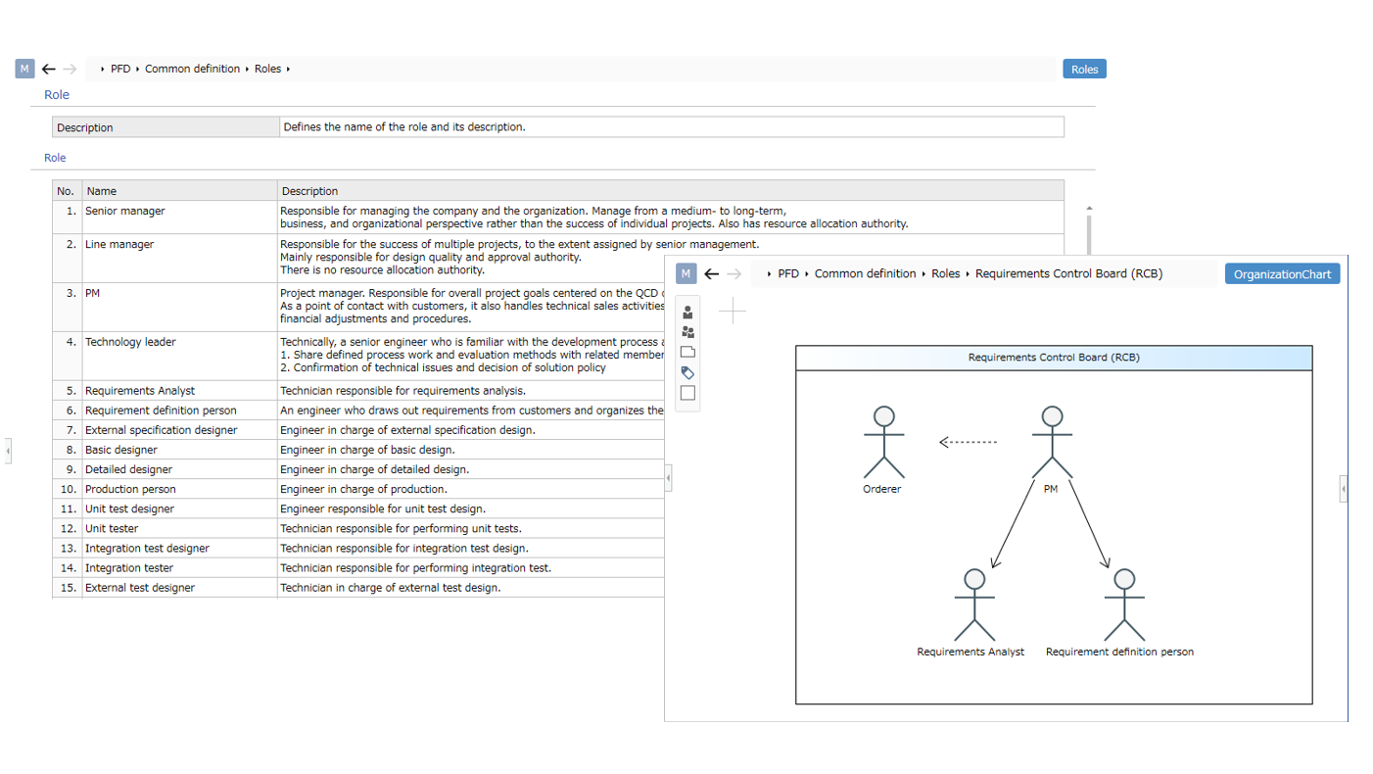This screenshot has width=1373, height=774.
Task: Select the single person tool in palette
Action: (687, 313)
